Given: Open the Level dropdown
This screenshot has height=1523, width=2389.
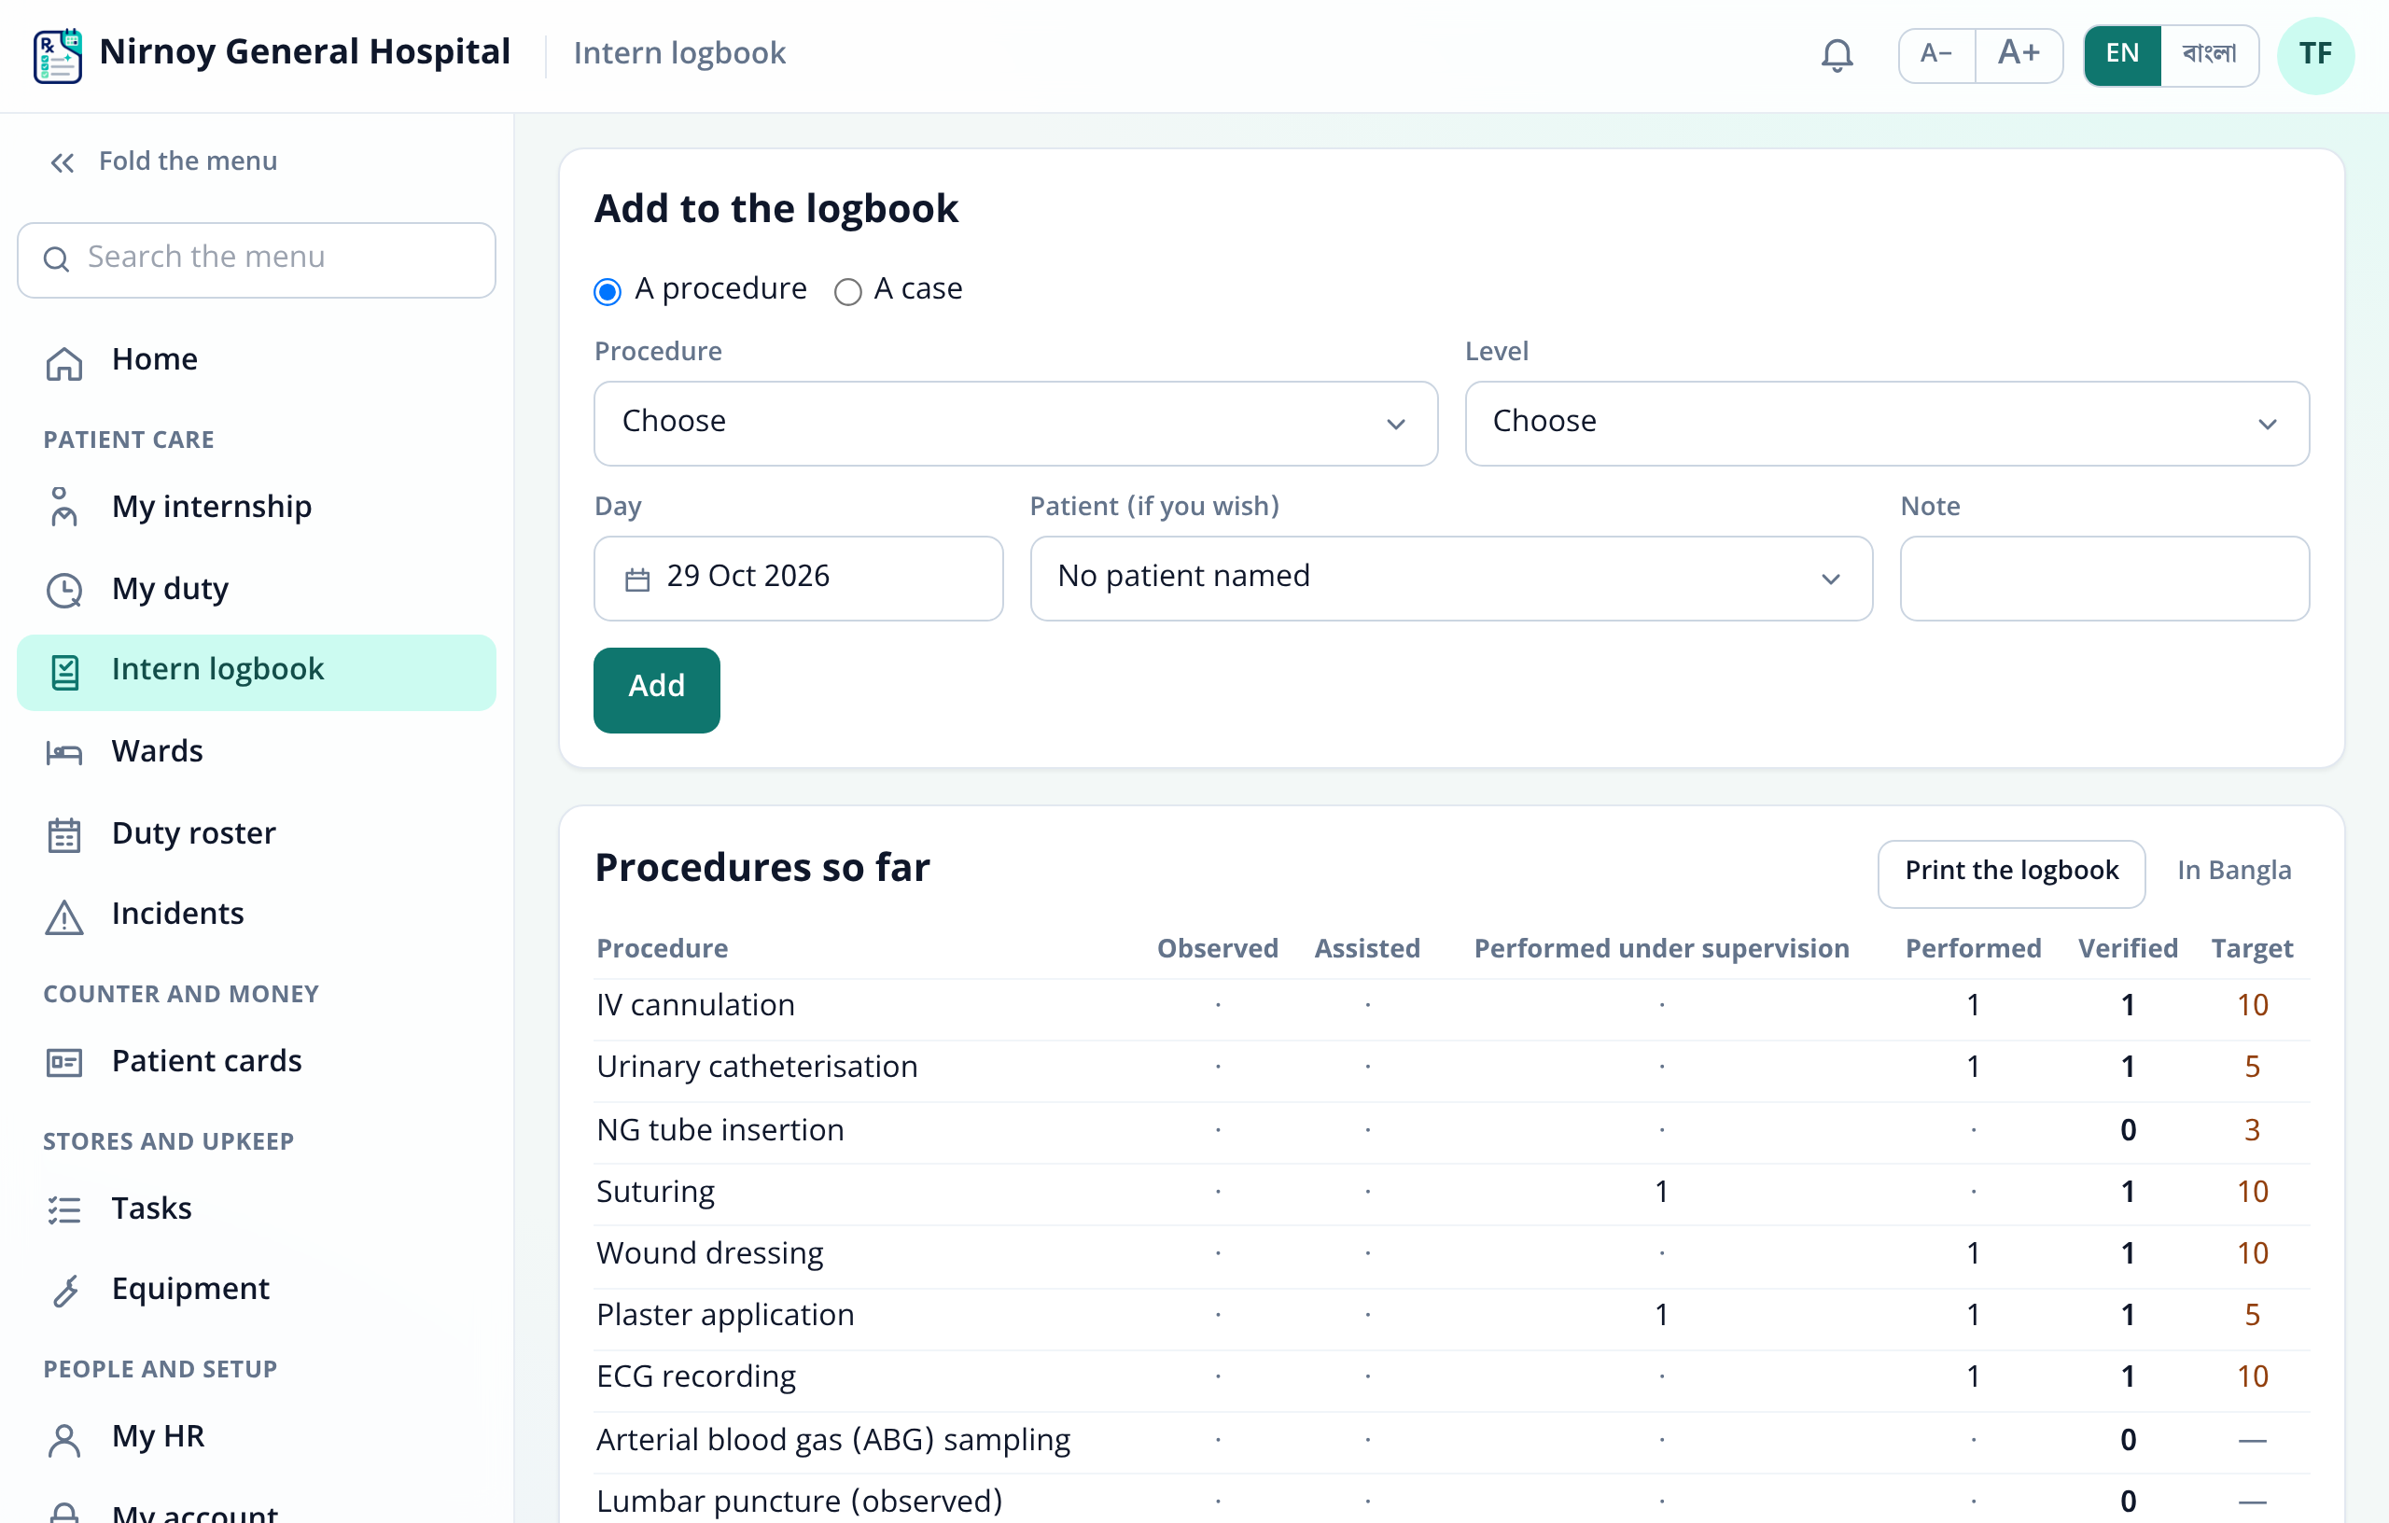Looking at the screenshot, I should (x=1886, y=423).
